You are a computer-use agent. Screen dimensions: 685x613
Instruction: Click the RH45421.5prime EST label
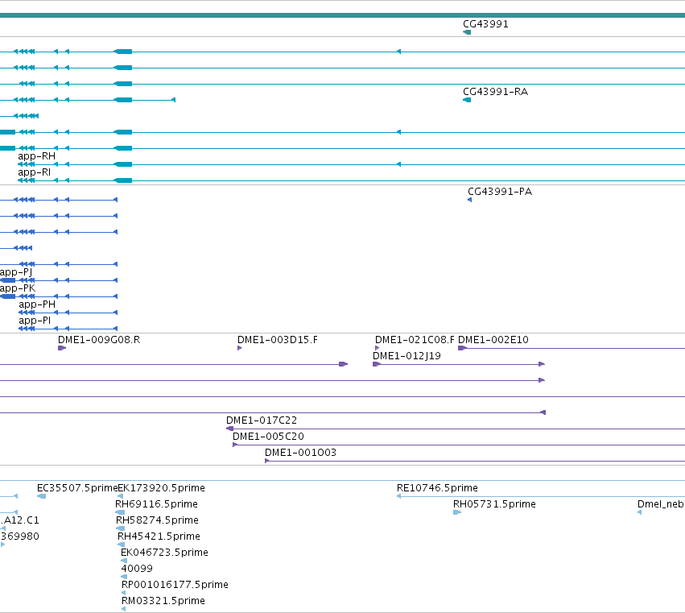click(x=159, y=536)
